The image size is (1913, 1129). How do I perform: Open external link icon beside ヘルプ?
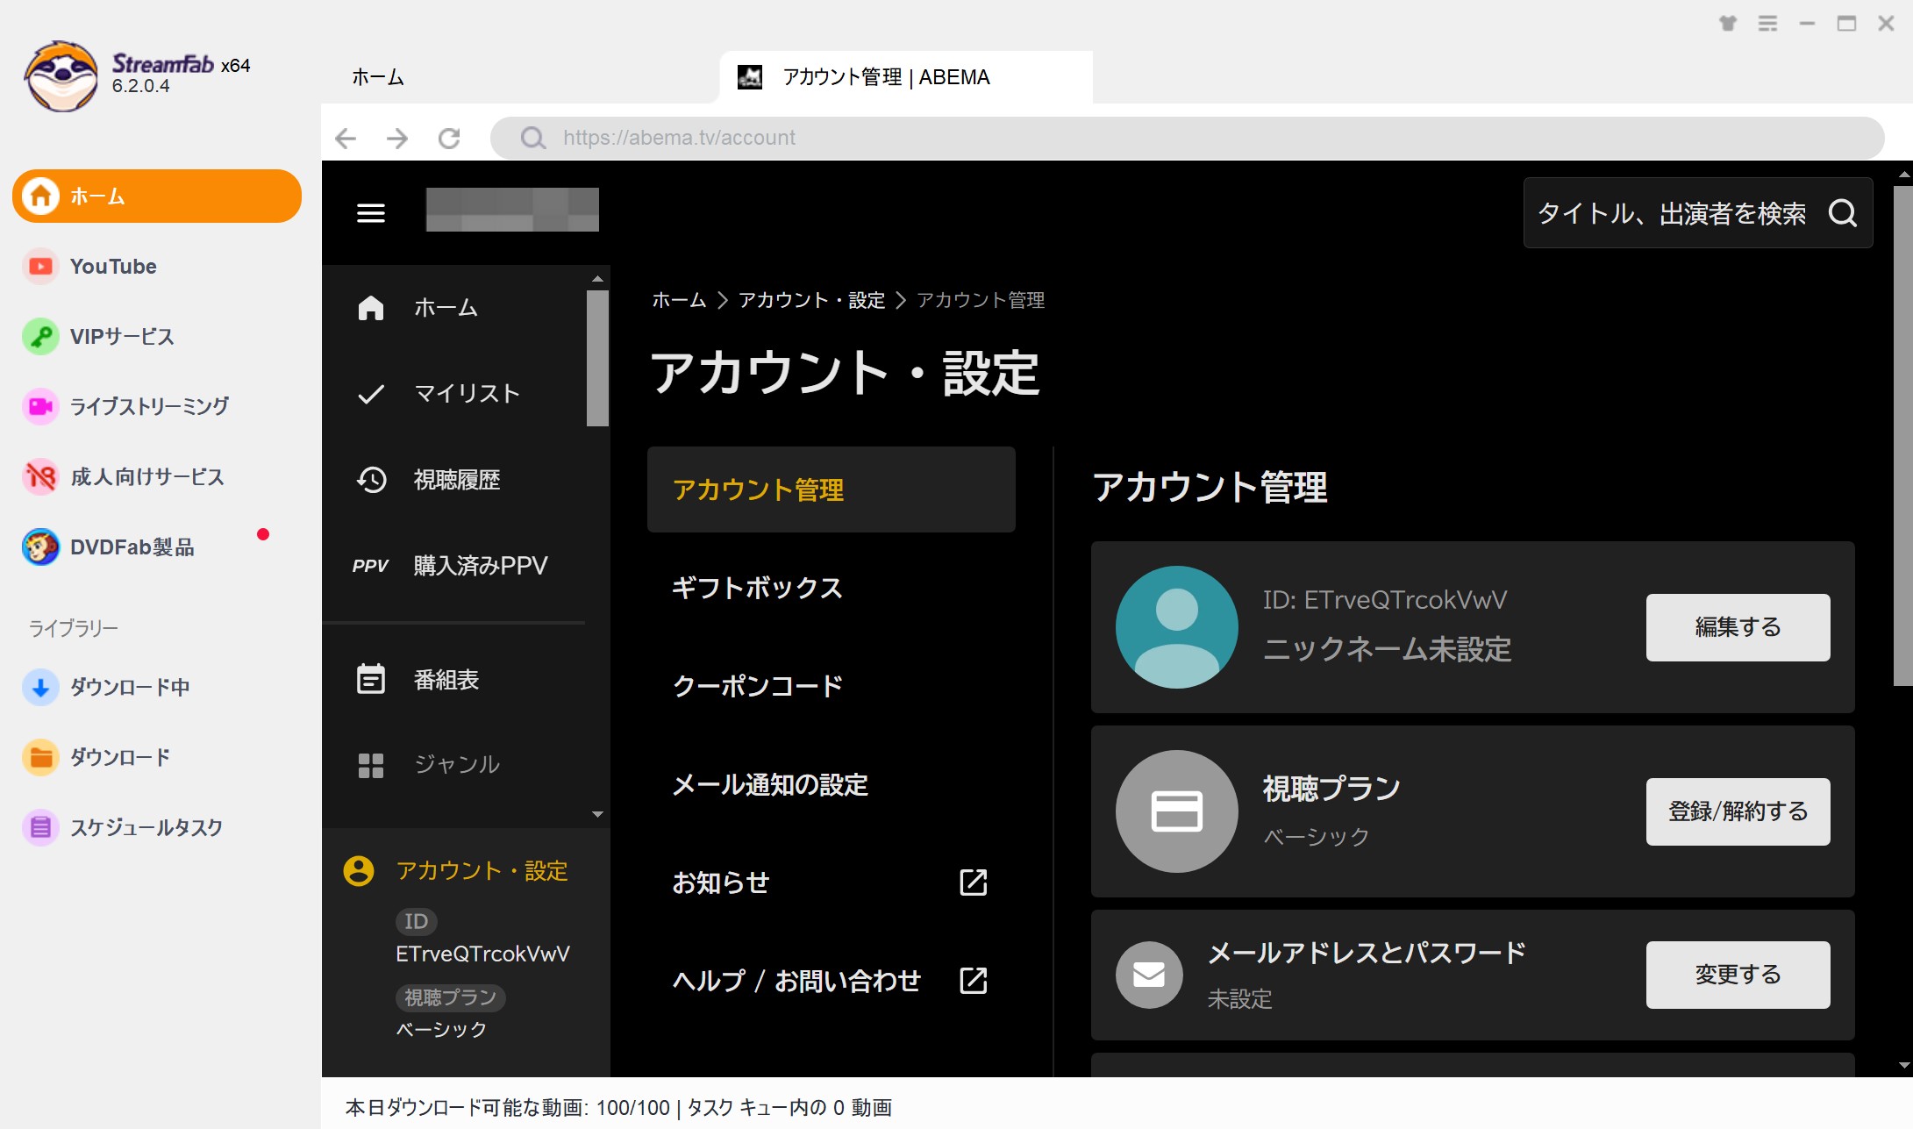pos(974,981)
